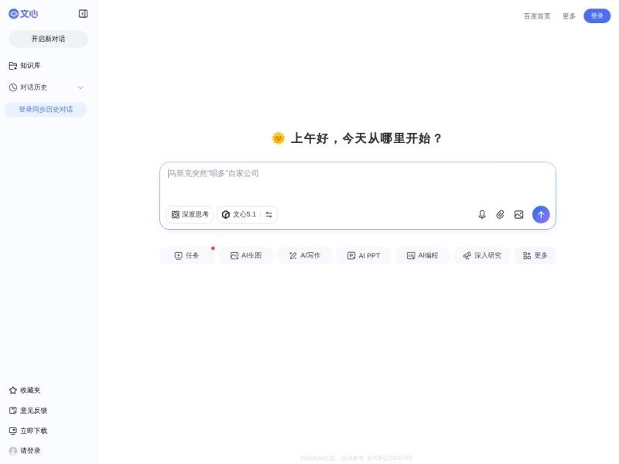Click the image upload icon
Image resolution: width=619 pixels, height=464 pixels.
(518, 215)
